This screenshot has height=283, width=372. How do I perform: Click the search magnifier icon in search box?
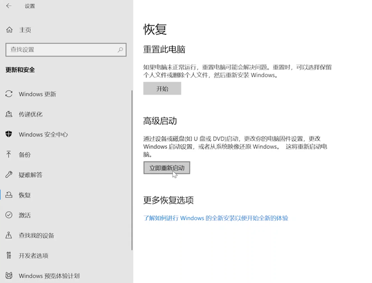[x=121, y=50]
